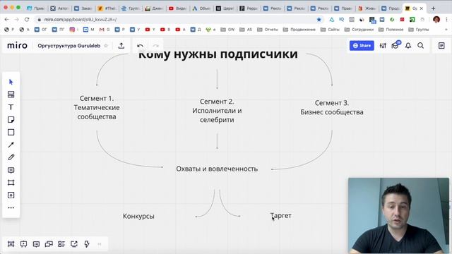This screenshot has height=254, width=452.
Task: Expand the Полезное bookmarks folder
Action: [x=391, y=30]
